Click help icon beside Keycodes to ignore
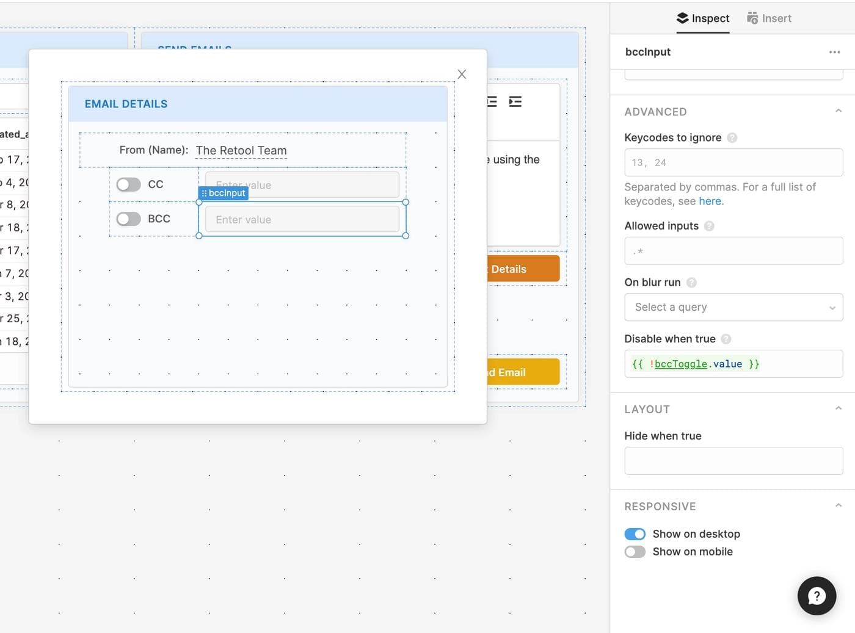This screenshot has height=633, width=855. coord(732,138)
